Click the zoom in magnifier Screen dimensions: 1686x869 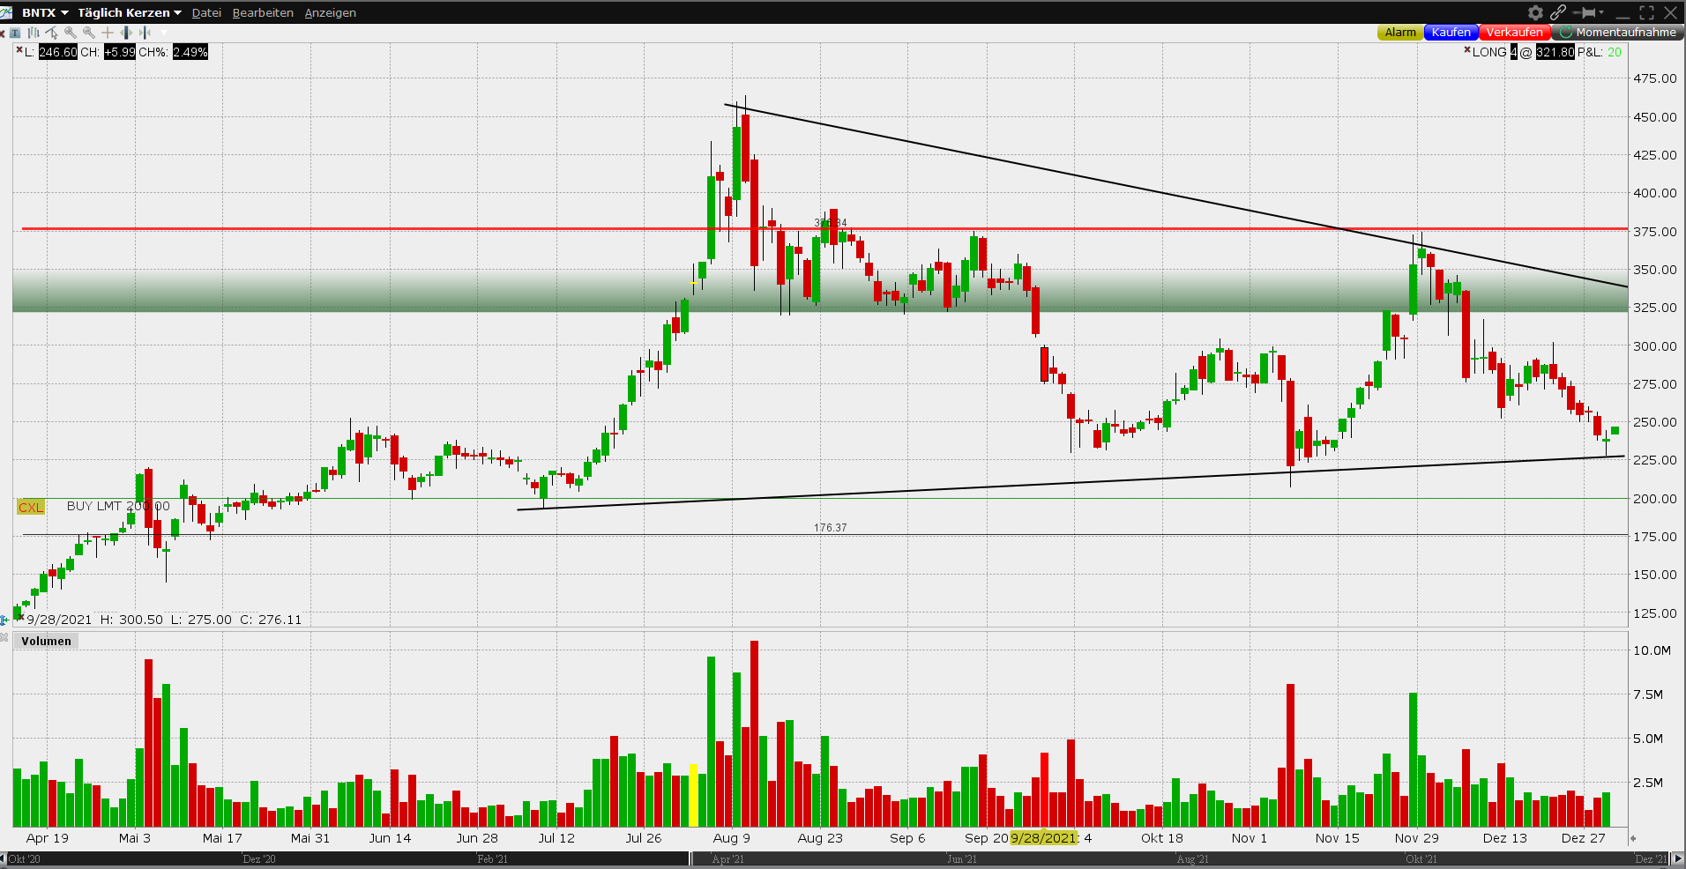point(71,33)
